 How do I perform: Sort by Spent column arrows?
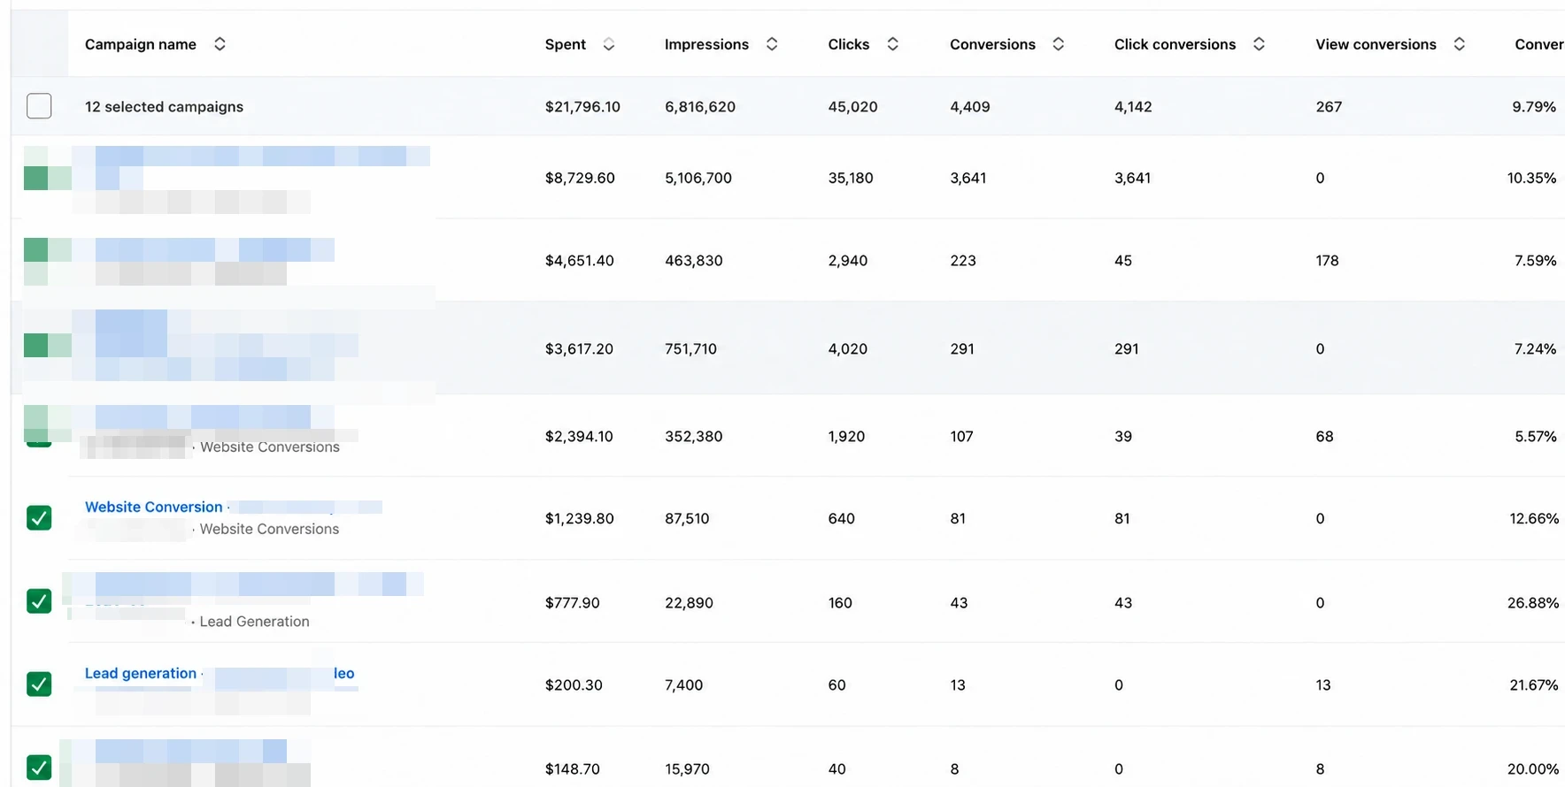[608, 44]
